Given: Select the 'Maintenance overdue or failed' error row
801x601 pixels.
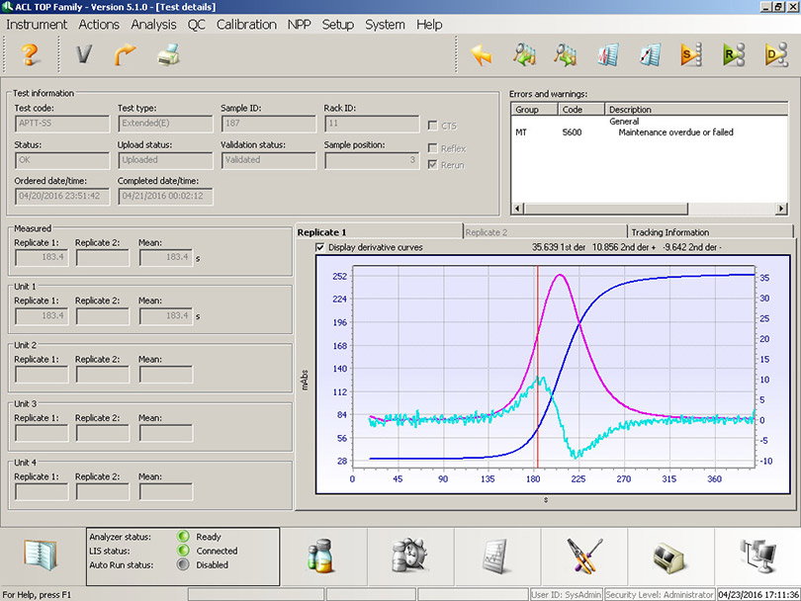Looking at the screenshot, I should pyautogui.click(x=650, y=132).
